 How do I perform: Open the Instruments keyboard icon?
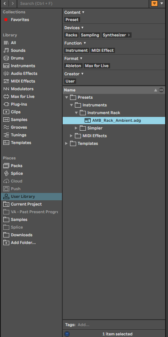coord(6,66)
